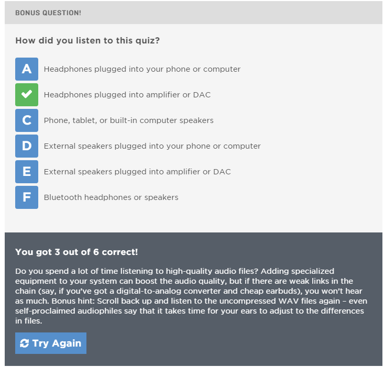Choose the F letter tile
The width and height of the screenshot is (384, 367).
(x=26, y=197)
